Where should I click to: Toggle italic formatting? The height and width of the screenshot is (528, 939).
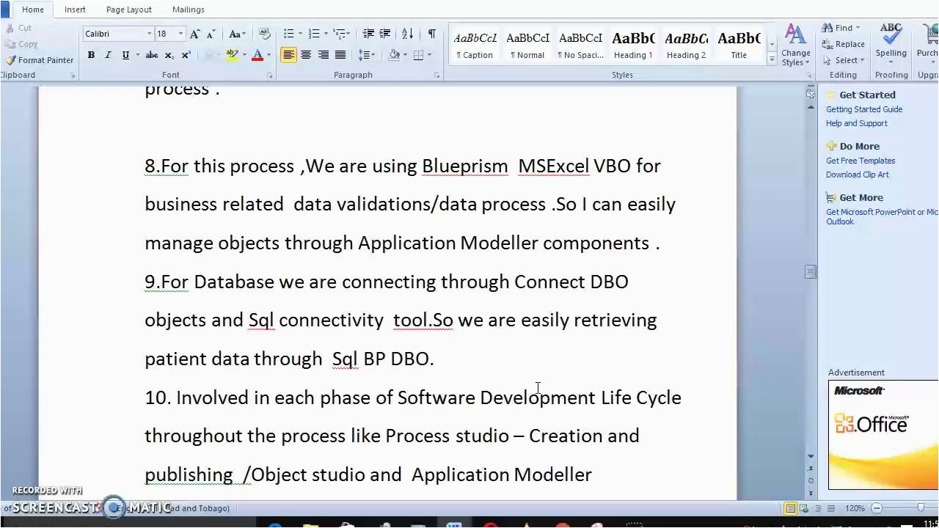pos(108,55)
